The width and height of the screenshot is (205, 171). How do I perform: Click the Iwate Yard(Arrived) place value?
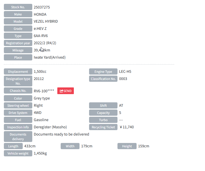50,58
